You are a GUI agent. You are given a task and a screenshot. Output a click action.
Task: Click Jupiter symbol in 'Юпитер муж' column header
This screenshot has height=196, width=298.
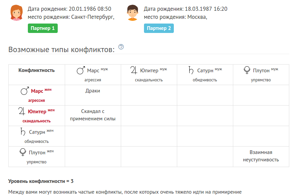click(134, 70)
